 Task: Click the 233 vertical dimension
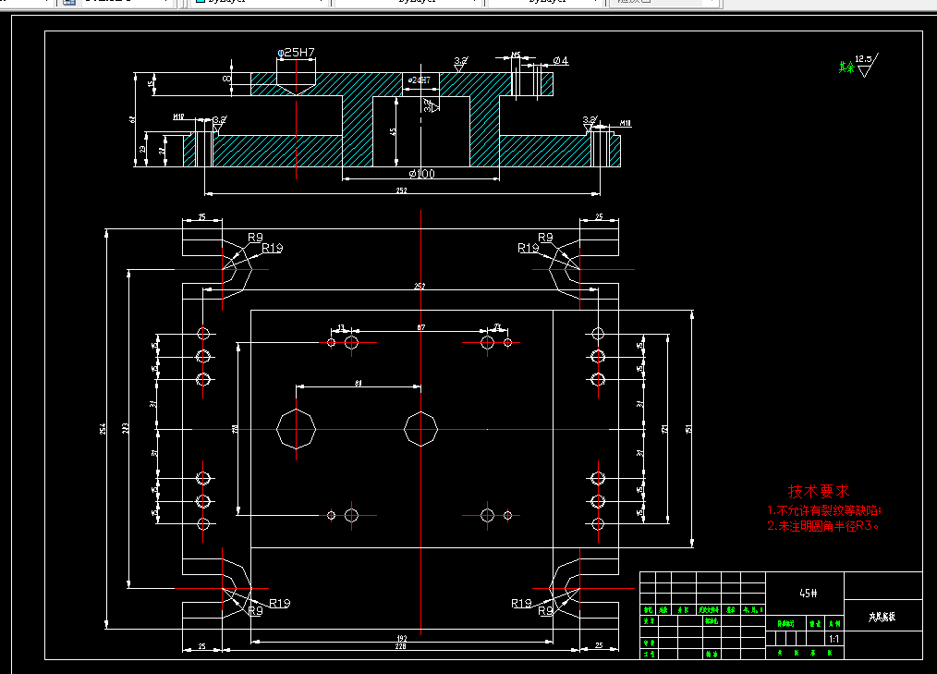click(125, 428)
